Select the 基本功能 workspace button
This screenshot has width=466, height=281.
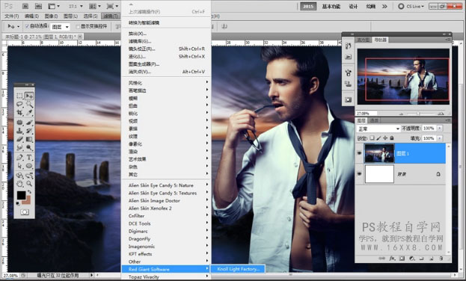pos(331,6)
